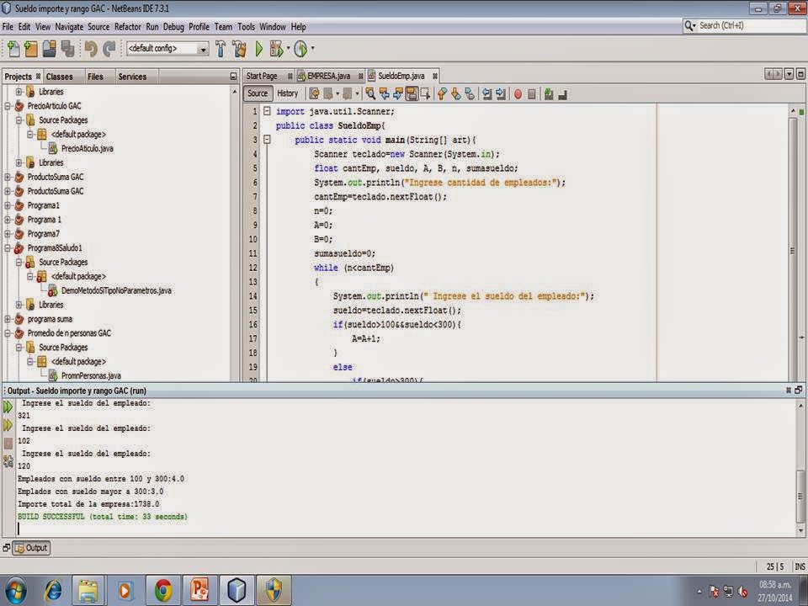The height and width of the screenshot is (606, 808).
Task: Undo the last edit
Action: 89,48
